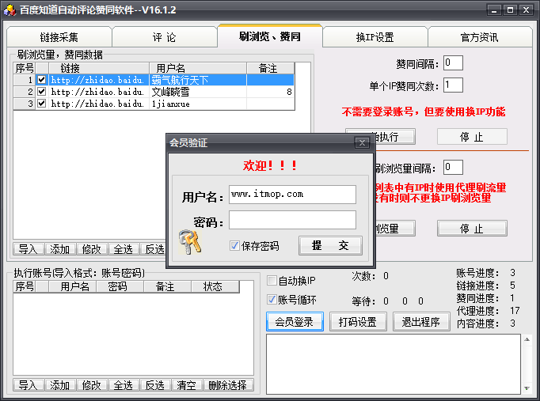Click the 会员登录 button
This screenshot has height=401, width=540.
(x=295, y=322)
